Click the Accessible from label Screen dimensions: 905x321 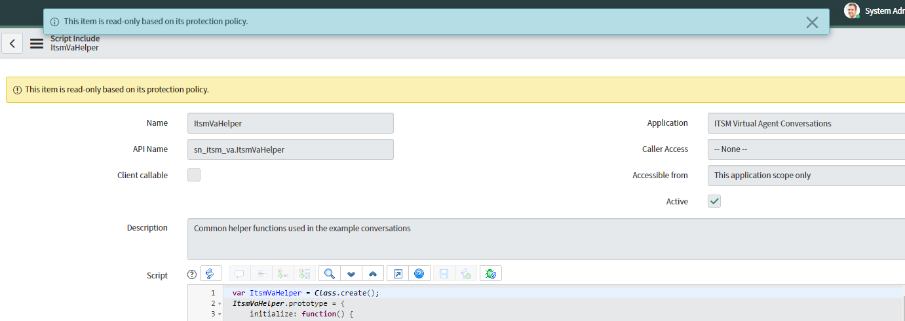click(x=660, y=175)
